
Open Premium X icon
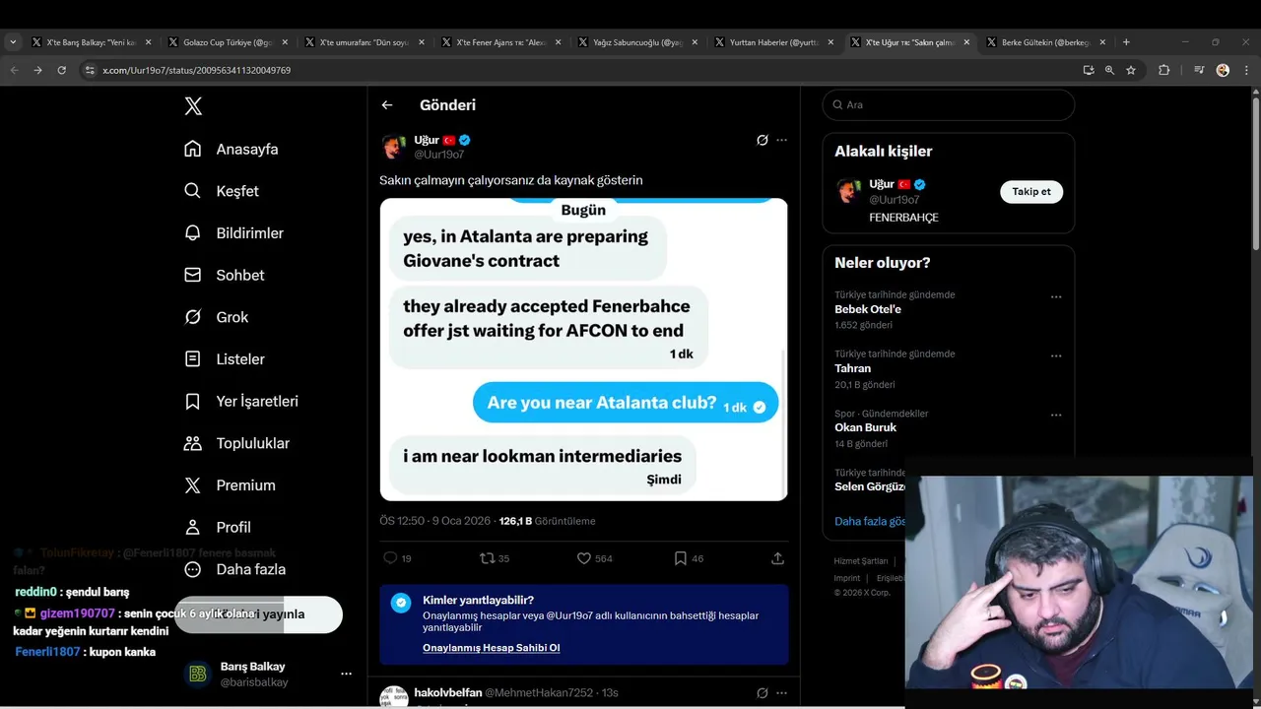click(193, 484)
